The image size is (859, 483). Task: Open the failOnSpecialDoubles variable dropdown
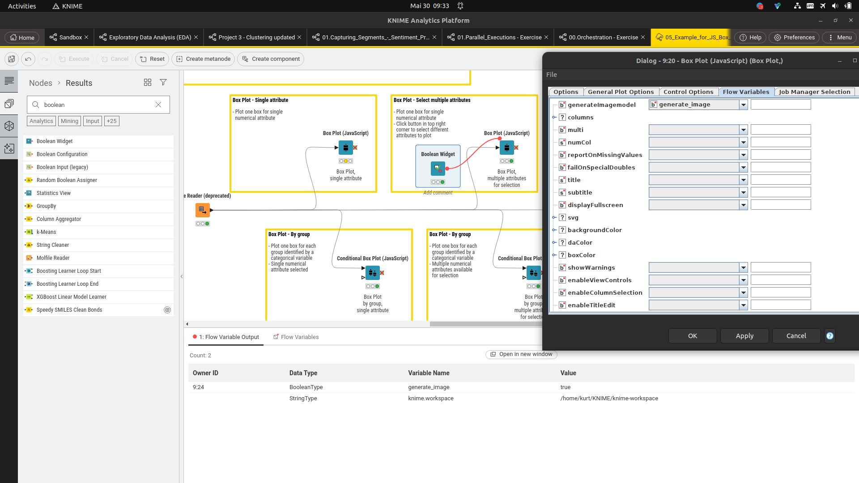(743, 167)
